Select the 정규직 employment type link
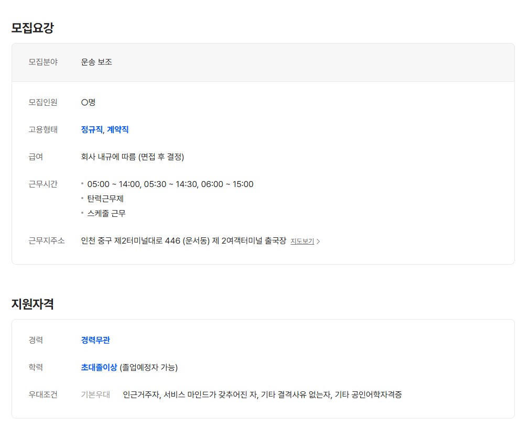The width and height of the screenshot is (529, 428). (92, 129)
